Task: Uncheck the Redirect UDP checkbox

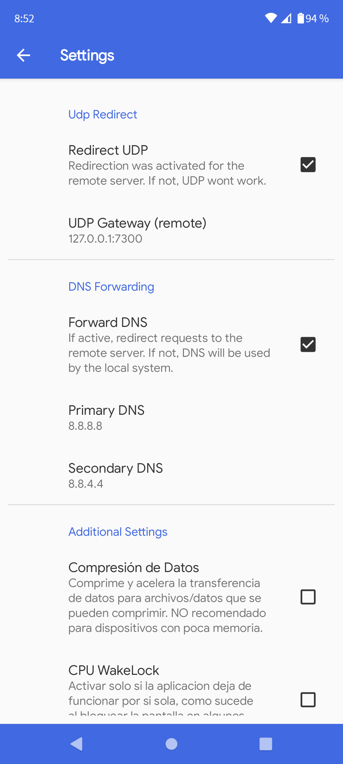Action: coord(308,165)
